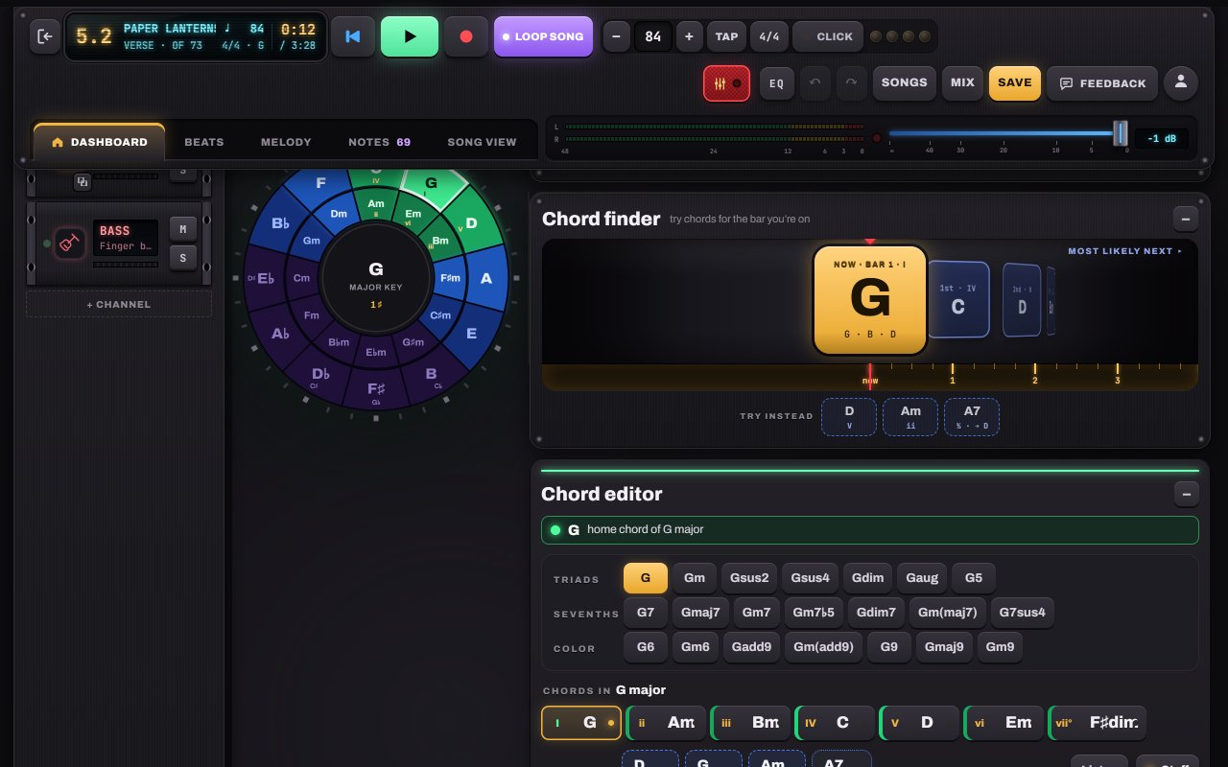Image resolution: width=1228 pixels, height=767 pixels.
Task: Increase tempo with the plus button
Action: (689, 36)
